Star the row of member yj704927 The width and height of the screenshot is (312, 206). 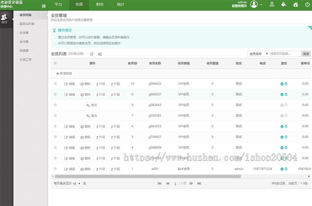pyautogui.click(x=55, y=137)
